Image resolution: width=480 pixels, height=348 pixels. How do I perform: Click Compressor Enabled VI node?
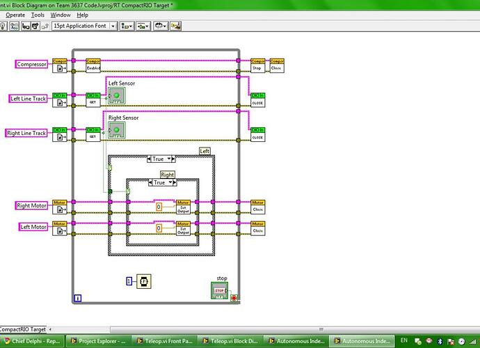[x=93, y=65]
